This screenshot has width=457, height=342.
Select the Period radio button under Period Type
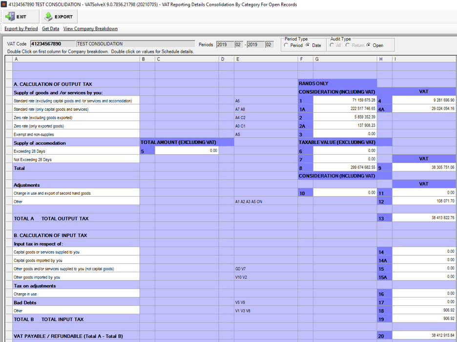tap(286, 45)
